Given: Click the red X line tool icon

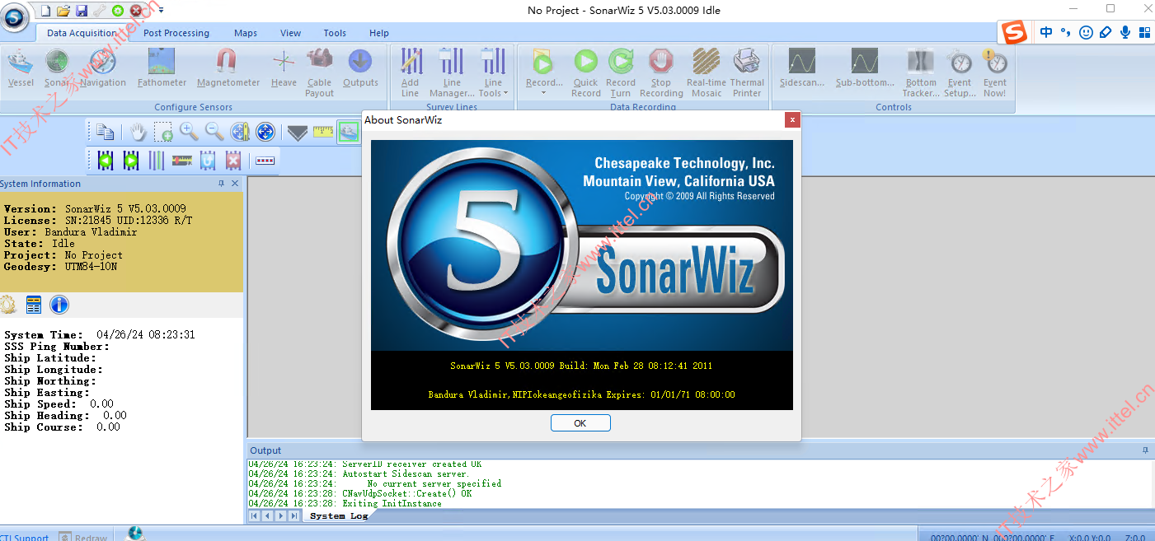Looking at the screenshot, I should click(x=233, y=161).
